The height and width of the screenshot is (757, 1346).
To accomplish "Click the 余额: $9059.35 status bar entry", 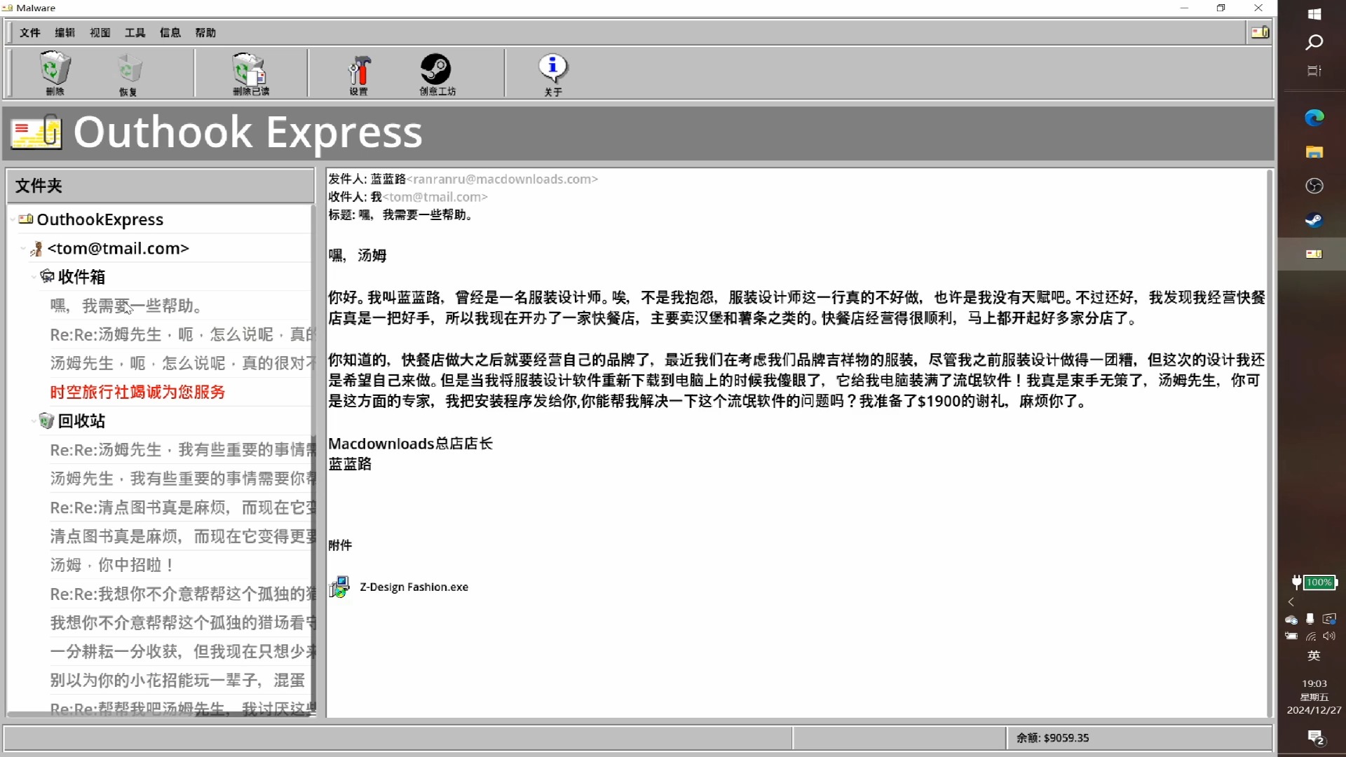I will [x=1052, y=737].
